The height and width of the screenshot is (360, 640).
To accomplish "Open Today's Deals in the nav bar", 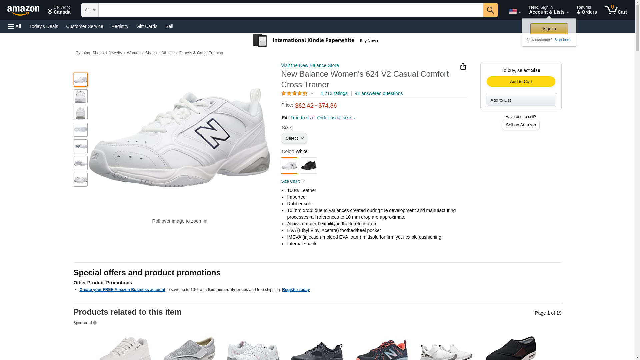I will tap(44, 26).
